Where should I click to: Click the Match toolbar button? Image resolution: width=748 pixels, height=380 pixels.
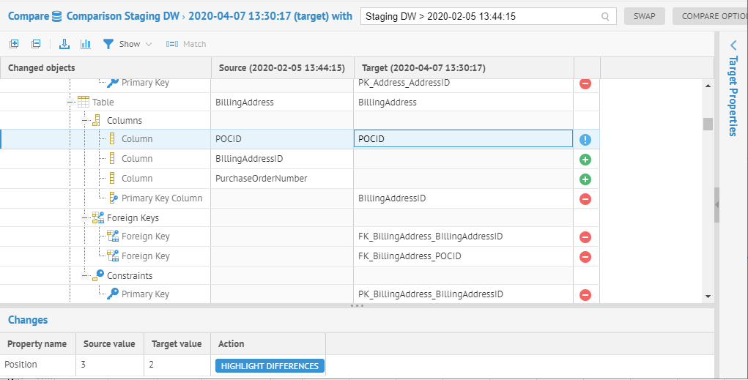tap(186, 44)
